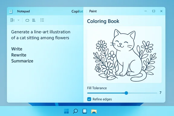This screenshot has width=174, height=116.
Task: Click the Fill Tolerance label
Action: click(x=97, y=88)
